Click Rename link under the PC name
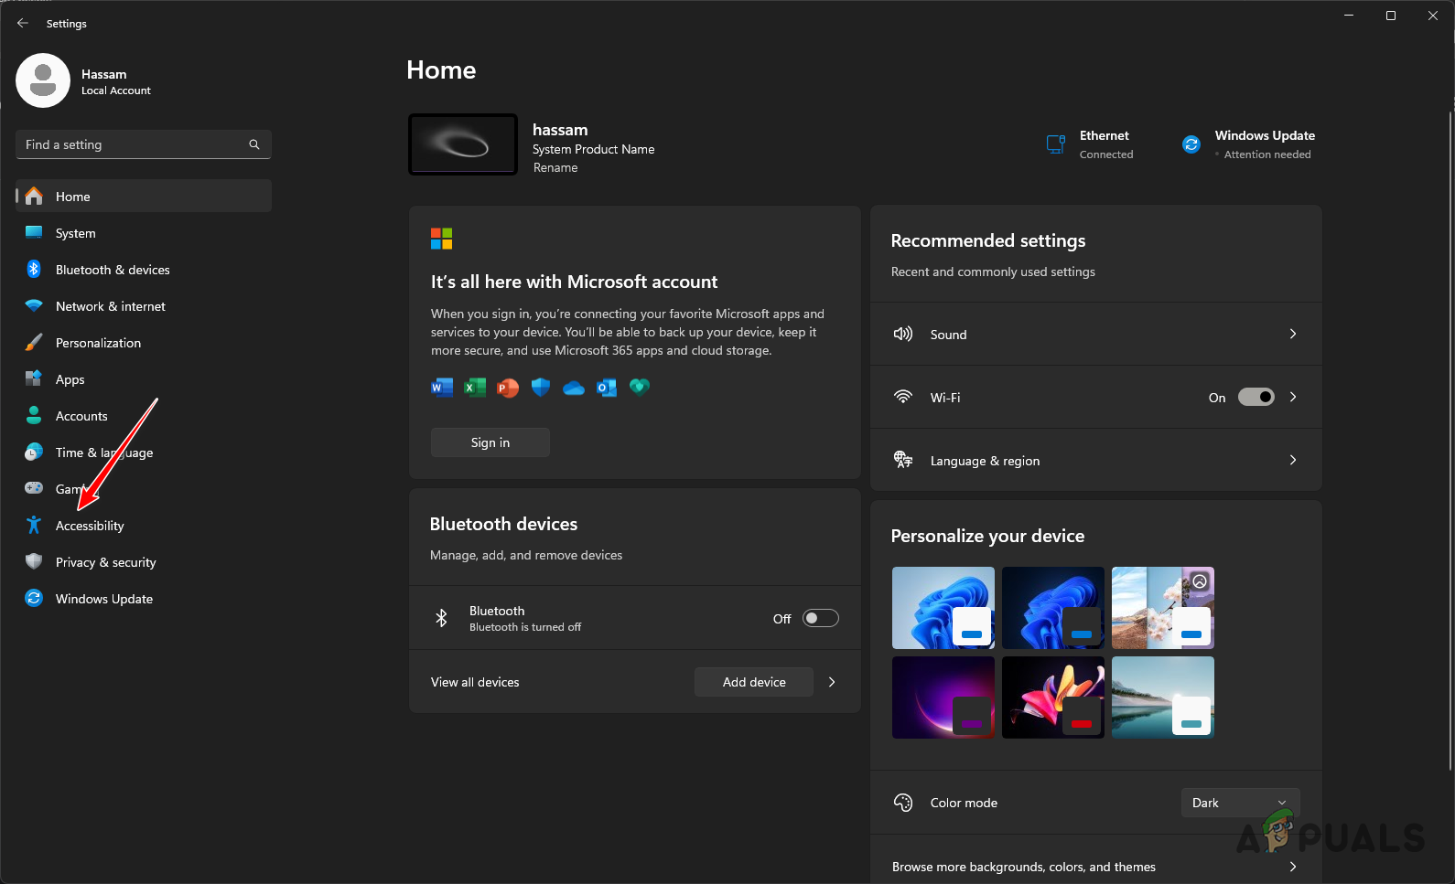The width and height of the screenshot is (1455, 884). pyautogui.click(x=555, y=168)
